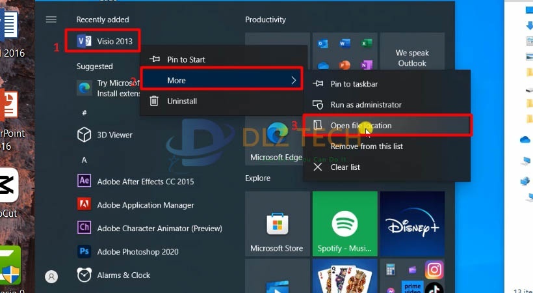Image resolution: width=533 pixels, height=293 pixels.
Task: Open the Disney+ tile
Action: (x=412, y=224)
